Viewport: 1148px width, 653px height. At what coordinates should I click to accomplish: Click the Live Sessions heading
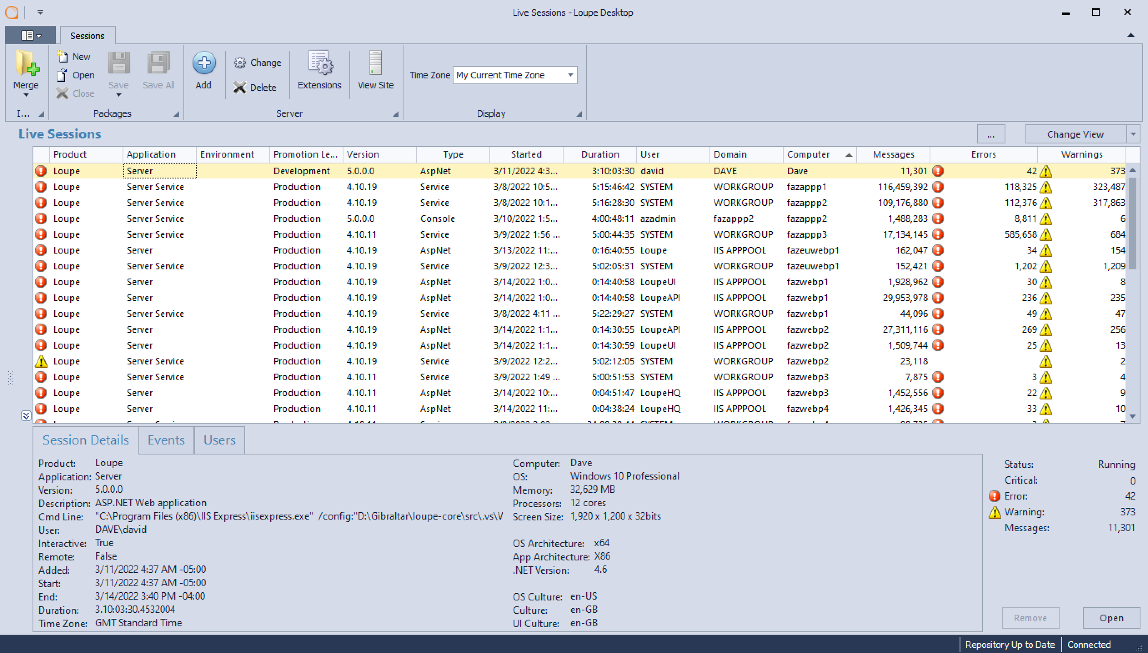[60, 134]
